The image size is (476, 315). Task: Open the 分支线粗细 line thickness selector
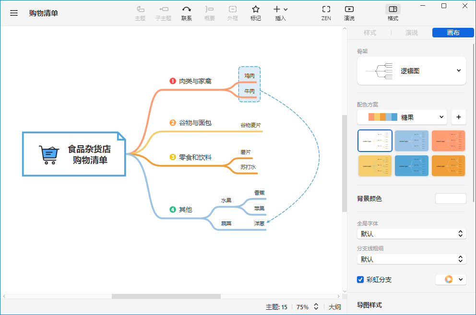[x=411, y=259]
